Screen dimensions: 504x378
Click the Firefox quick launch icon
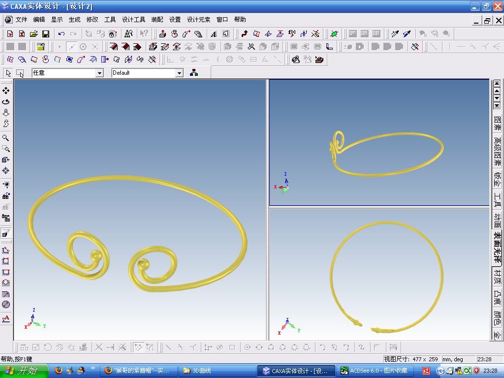59,370
